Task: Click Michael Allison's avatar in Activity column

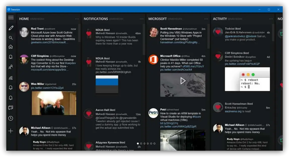Action: [x=218, y=129]
